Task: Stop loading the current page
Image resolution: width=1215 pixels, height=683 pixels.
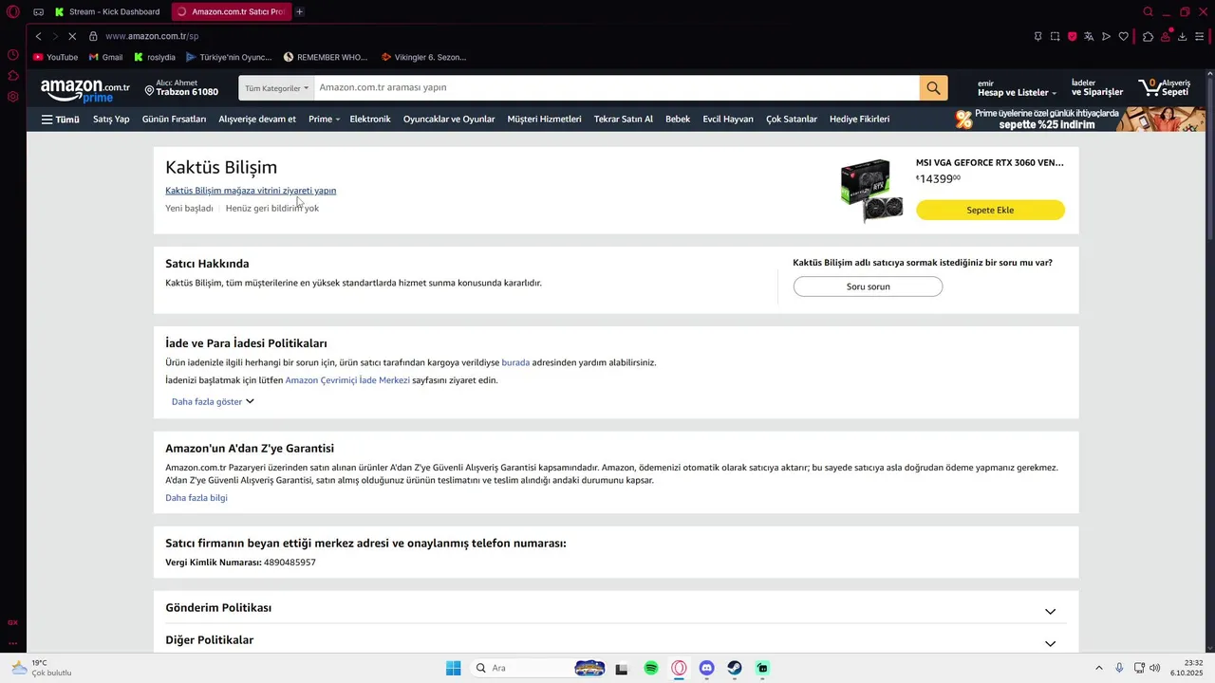Action: pos(72,36)
